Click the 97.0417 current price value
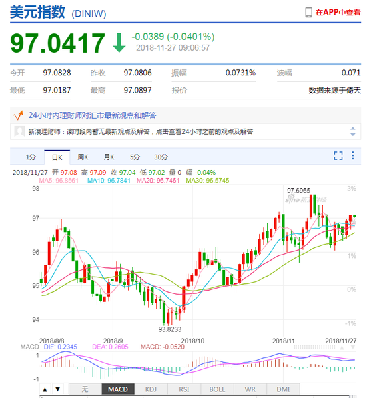The height and width of the screenshot is (398, 367). click(x=57, y=43)
